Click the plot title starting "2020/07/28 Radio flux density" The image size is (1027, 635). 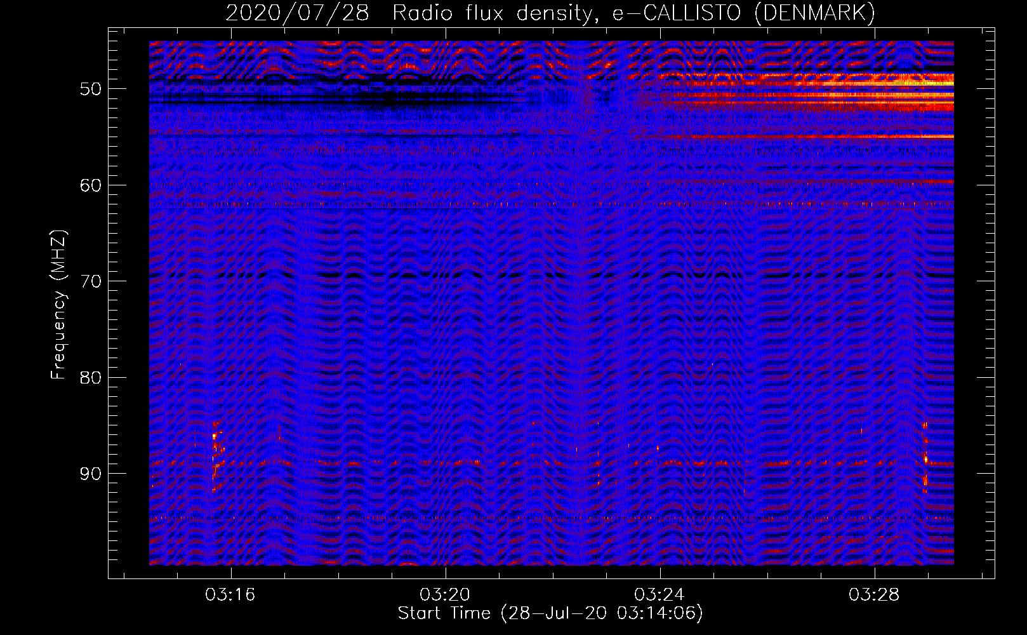click(x=550, y=13)
